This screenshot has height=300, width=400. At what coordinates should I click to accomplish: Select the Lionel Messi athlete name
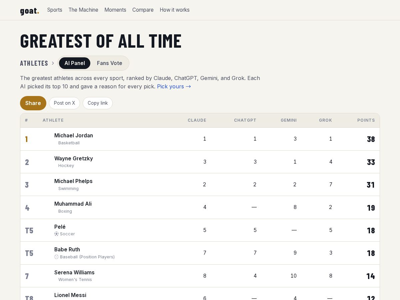[x=70, y=295]
